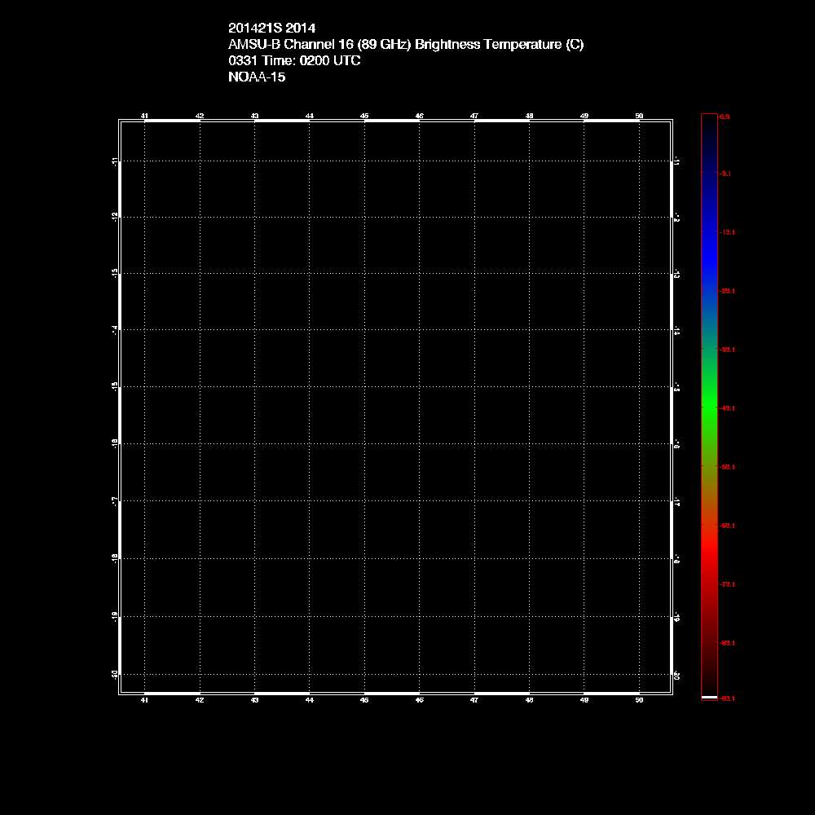Screen dimensions: 815x815
Task: Click the -13 latitude label on right axis
Action: (x=676, y=275)
